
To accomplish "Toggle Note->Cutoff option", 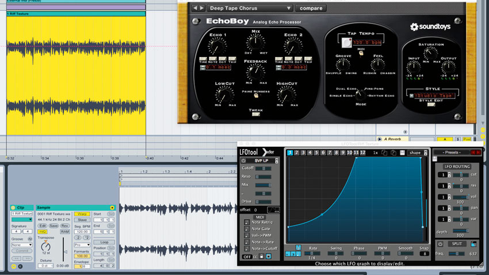I will click(247, 249).
